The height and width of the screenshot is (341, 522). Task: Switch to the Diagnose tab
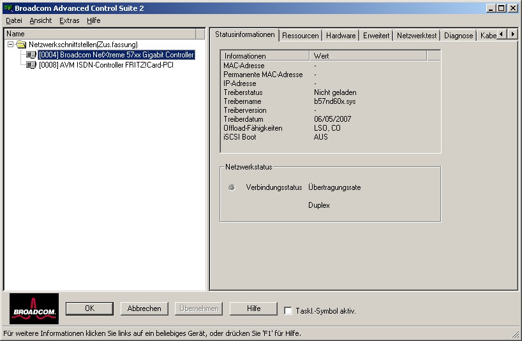(458, 36)
